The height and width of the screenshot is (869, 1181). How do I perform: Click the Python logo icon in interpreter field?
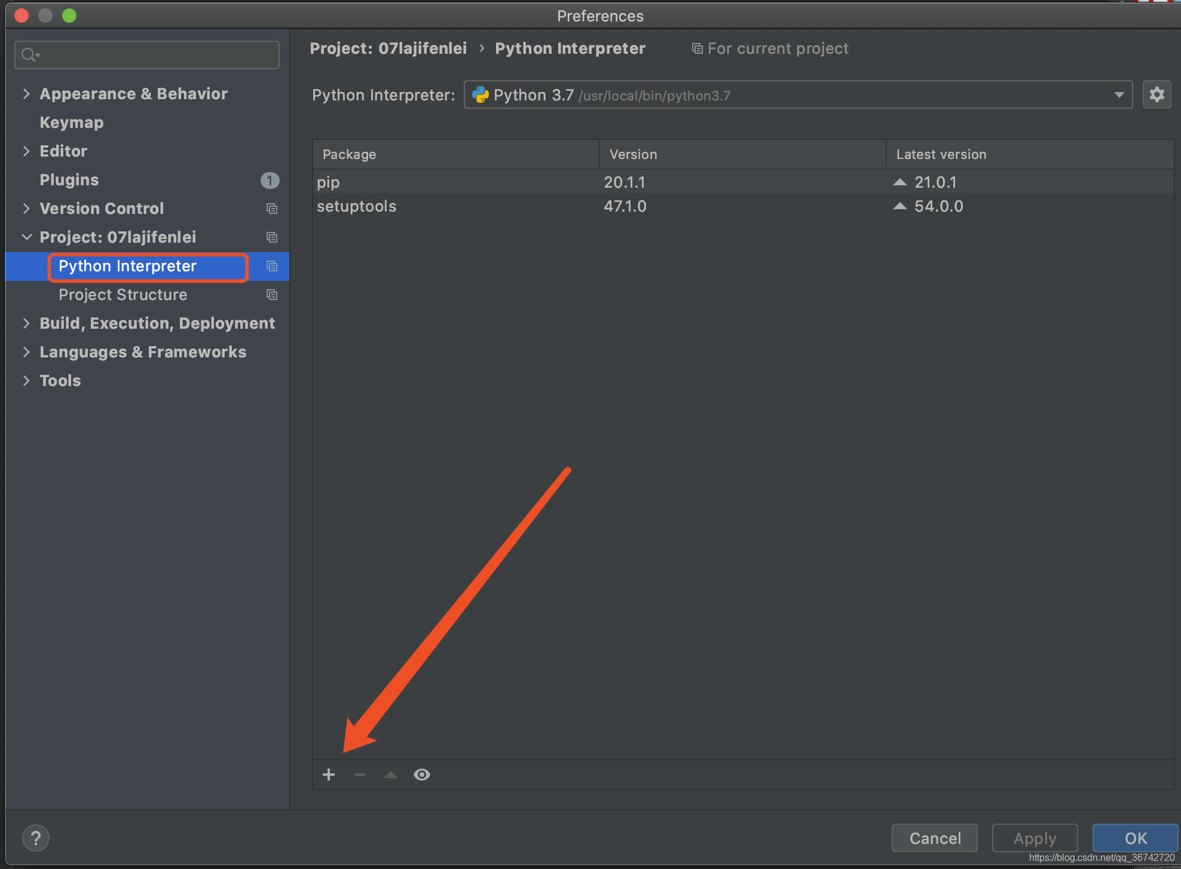480,94
